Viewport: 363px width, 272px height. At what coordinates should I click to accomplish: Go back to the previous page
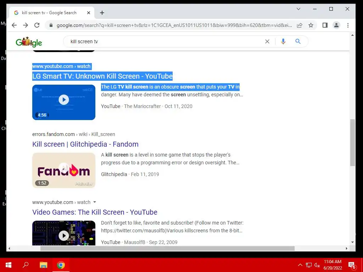[14, 25]
